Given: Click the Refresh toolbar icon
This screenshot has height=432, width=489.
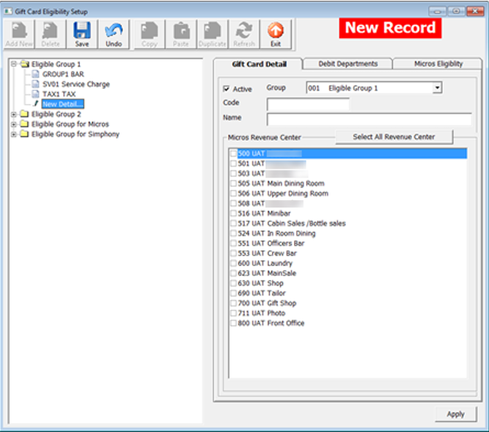Looking at the screenshot, I should tap(244, 30).
